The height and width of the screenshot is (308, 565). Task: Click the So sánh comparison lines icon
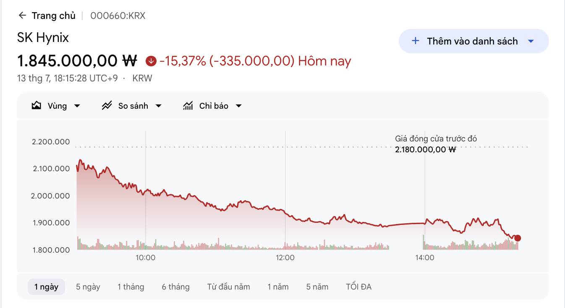click(x=107, y=106)
